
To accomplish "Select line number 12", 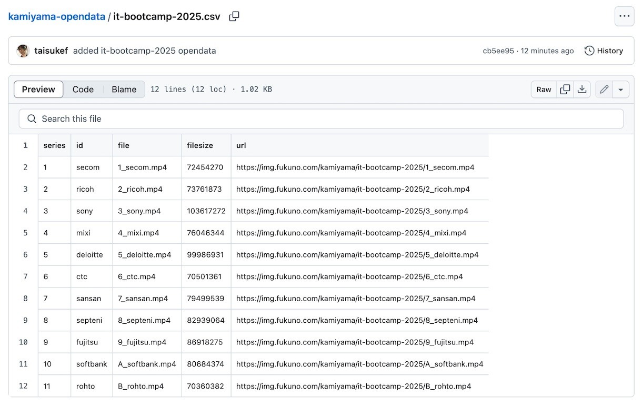I will [x=23, y=386].
